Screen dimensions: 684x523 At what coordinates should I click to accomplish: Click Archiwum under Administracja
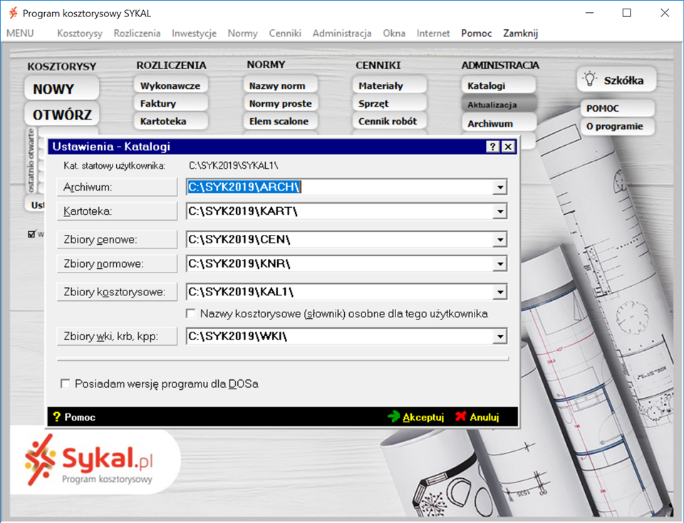[x=499, y=123]
